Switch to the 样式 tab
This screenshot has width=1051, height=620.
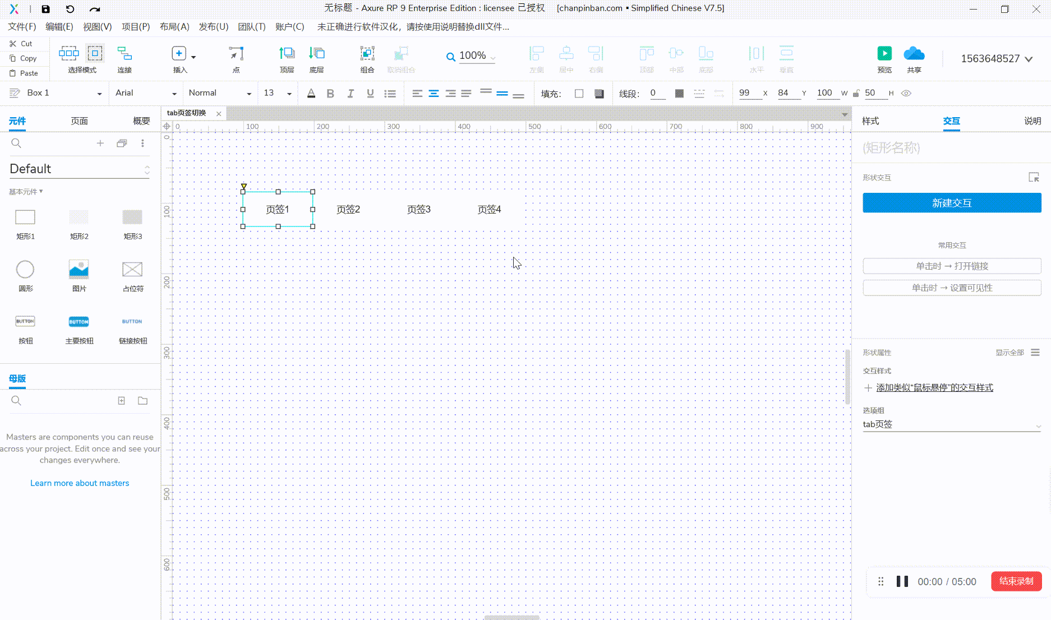coord(870,121)
